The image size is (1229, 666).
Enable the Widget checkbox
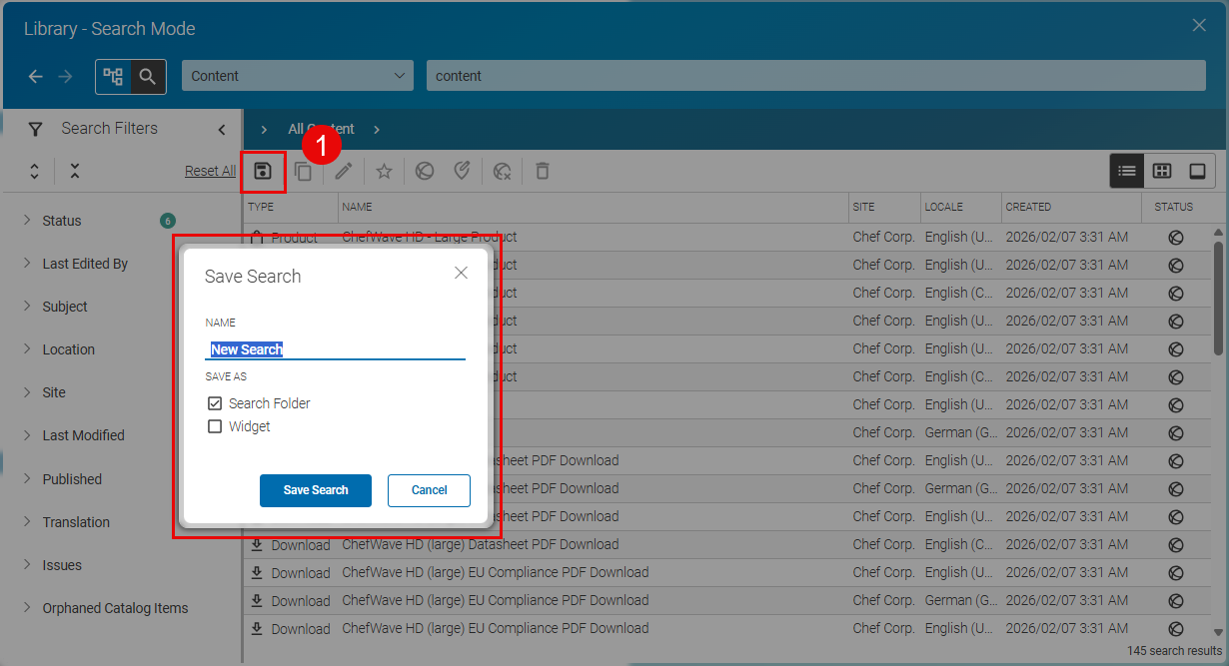pos(215,426)
